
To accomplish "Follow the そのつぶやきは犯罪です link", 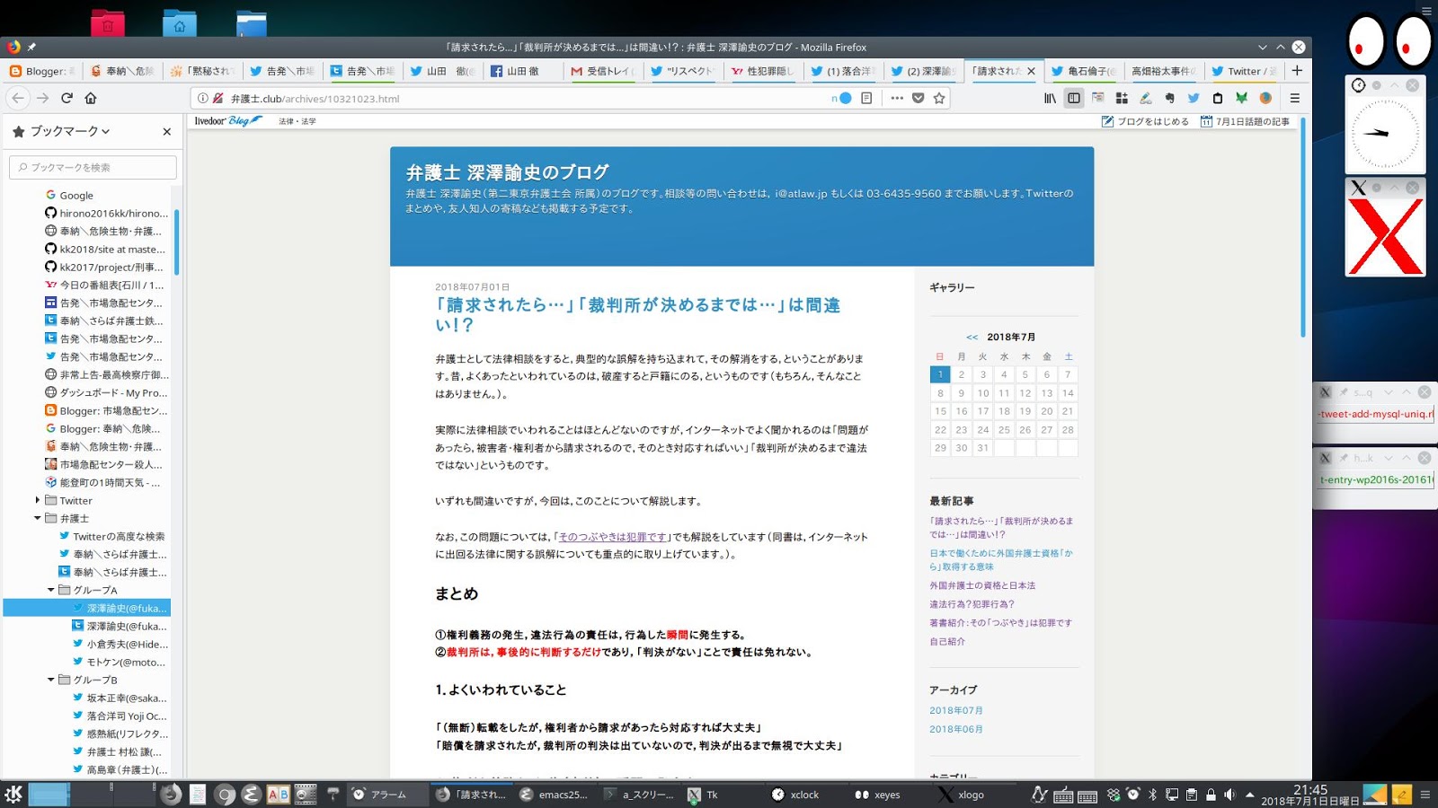I will 613,537.
